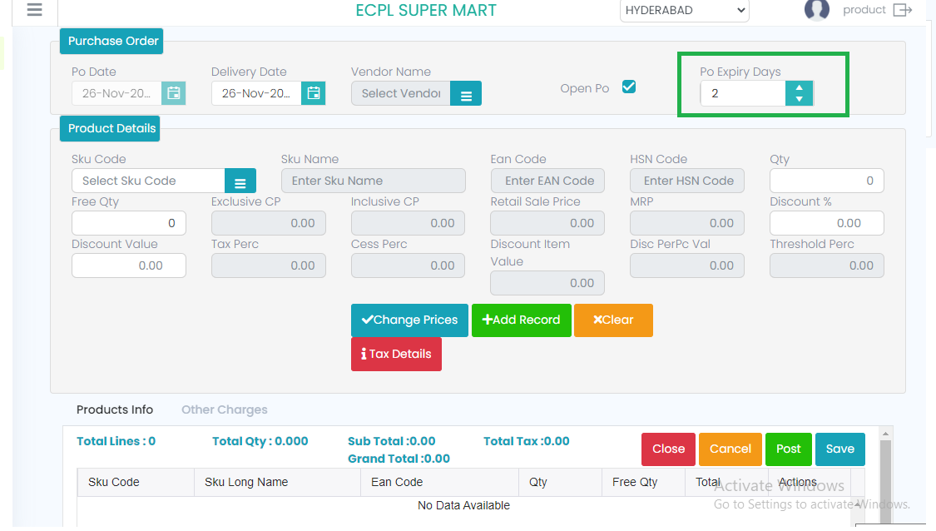Click the Qty input field
The image size is (936, 531).
point(827,181)
